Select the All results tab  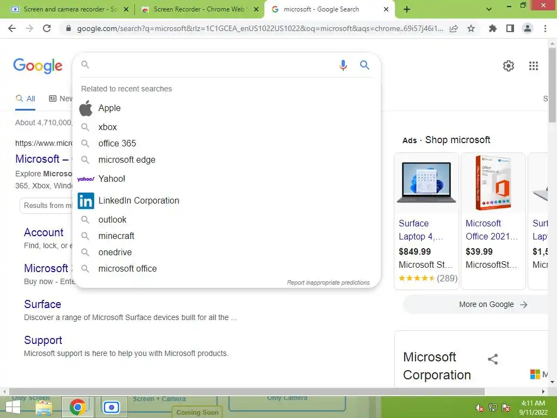25,99
